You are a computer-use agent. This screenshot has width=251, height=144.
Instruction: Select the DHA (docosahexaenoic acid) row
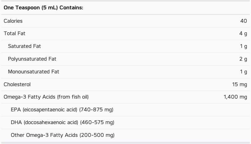[125, 123]
